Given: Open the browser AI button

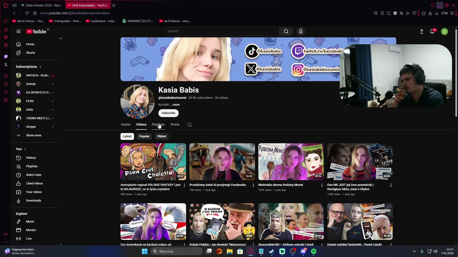Looking at the screenshot, I should (445, 13).
